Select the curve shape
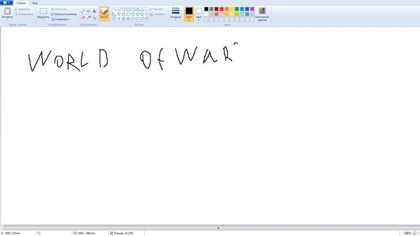Image resolution: width=420 pixels, height=236 pixels. pos(119,9)
